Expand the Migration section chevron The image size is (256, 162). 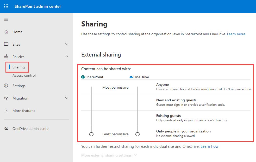[67, 98]
